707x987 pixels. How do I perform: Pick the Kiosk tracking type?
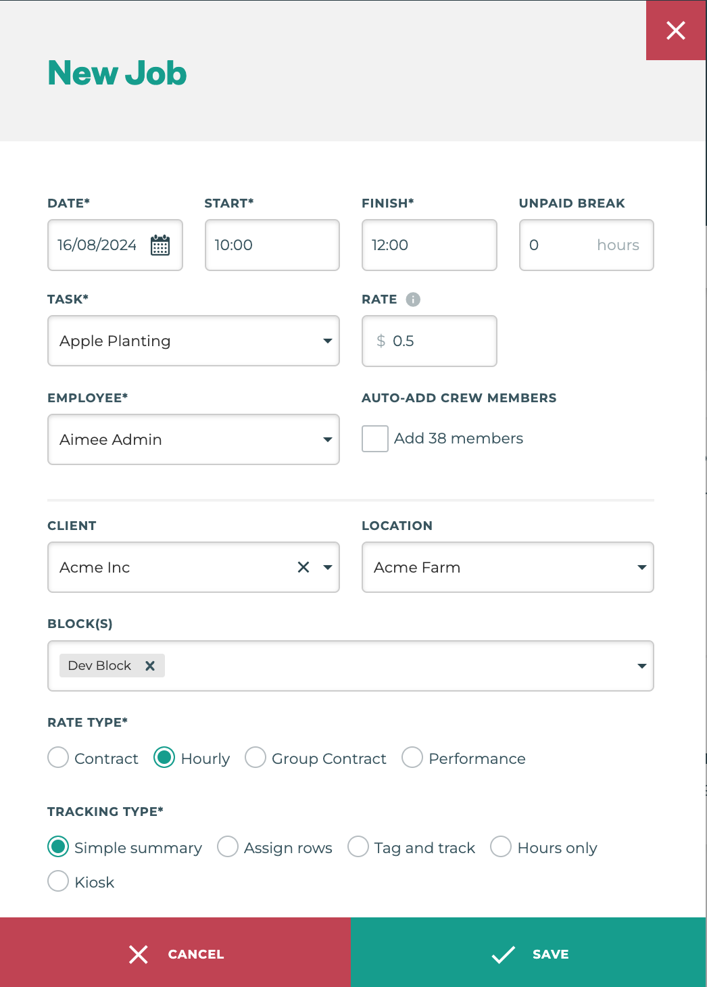point(59,882)
